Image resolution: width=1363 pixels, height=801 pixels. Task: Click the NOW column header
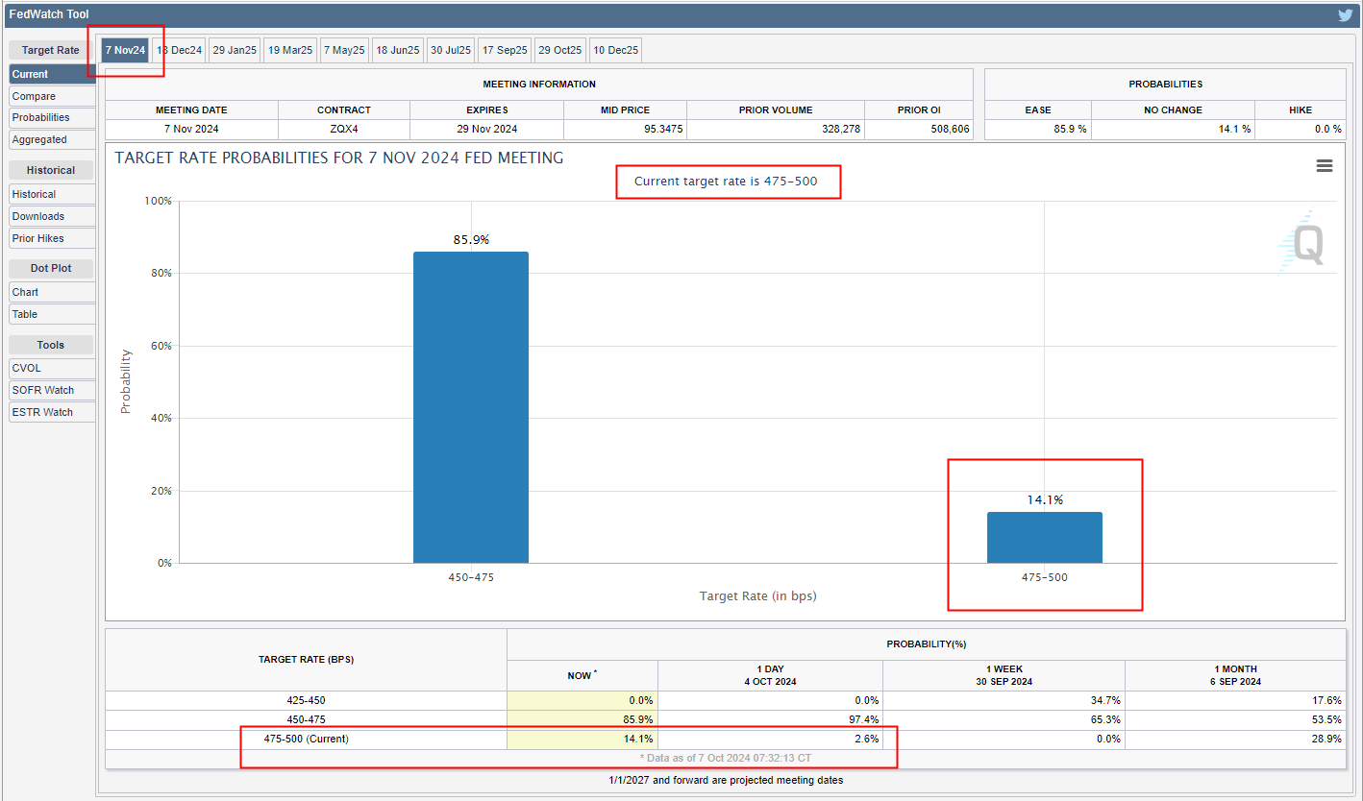[x=582, y=675]
